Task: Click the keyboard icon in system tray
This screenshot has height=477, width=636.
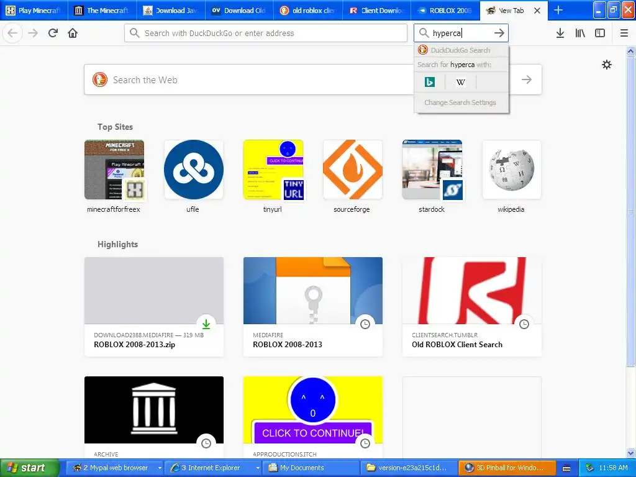Action: (x=566, y=468)
